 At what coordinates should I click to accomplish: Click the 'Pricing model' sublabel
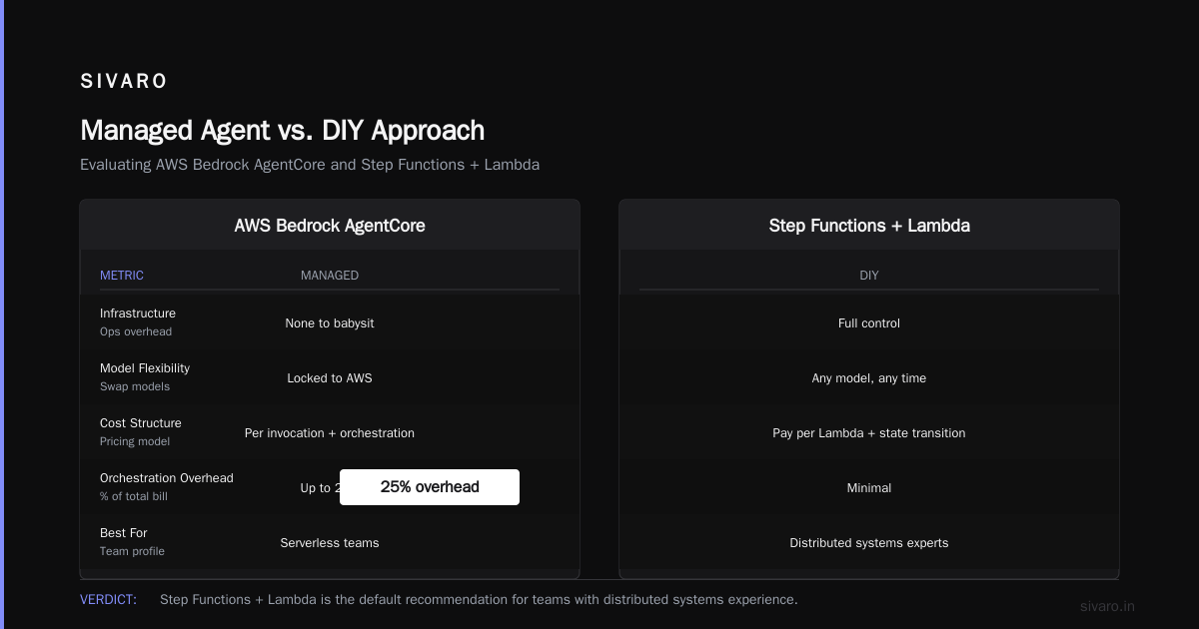coord(135,441)
